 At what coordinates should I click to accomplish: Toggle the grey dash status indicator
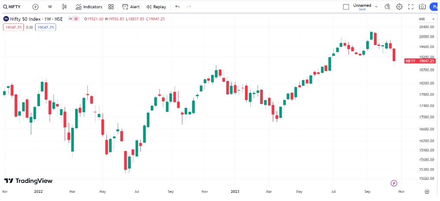[70, 19]
